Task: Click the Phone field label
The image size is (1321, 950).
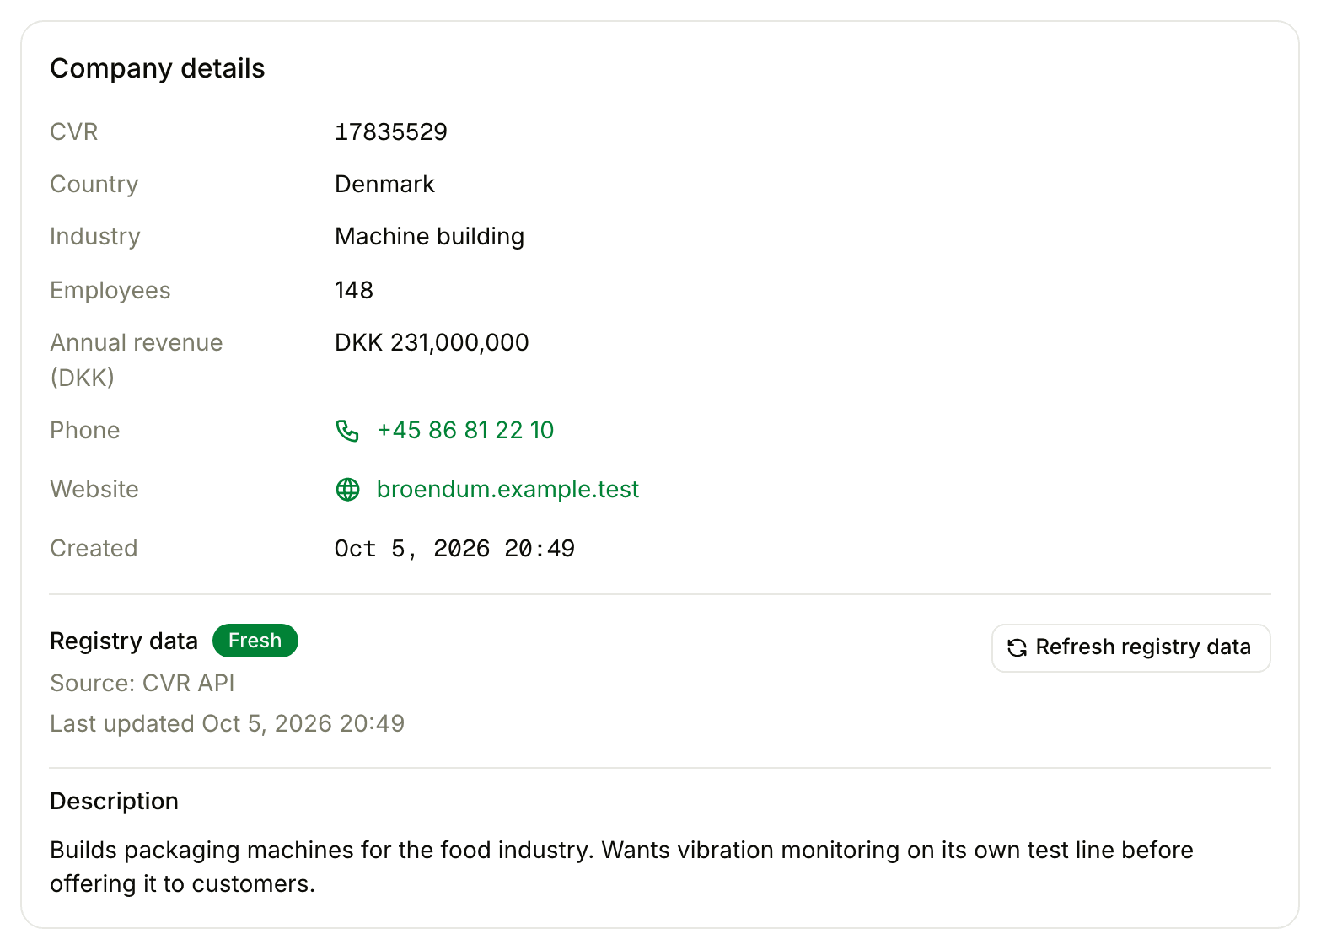Action: point(85,431)
